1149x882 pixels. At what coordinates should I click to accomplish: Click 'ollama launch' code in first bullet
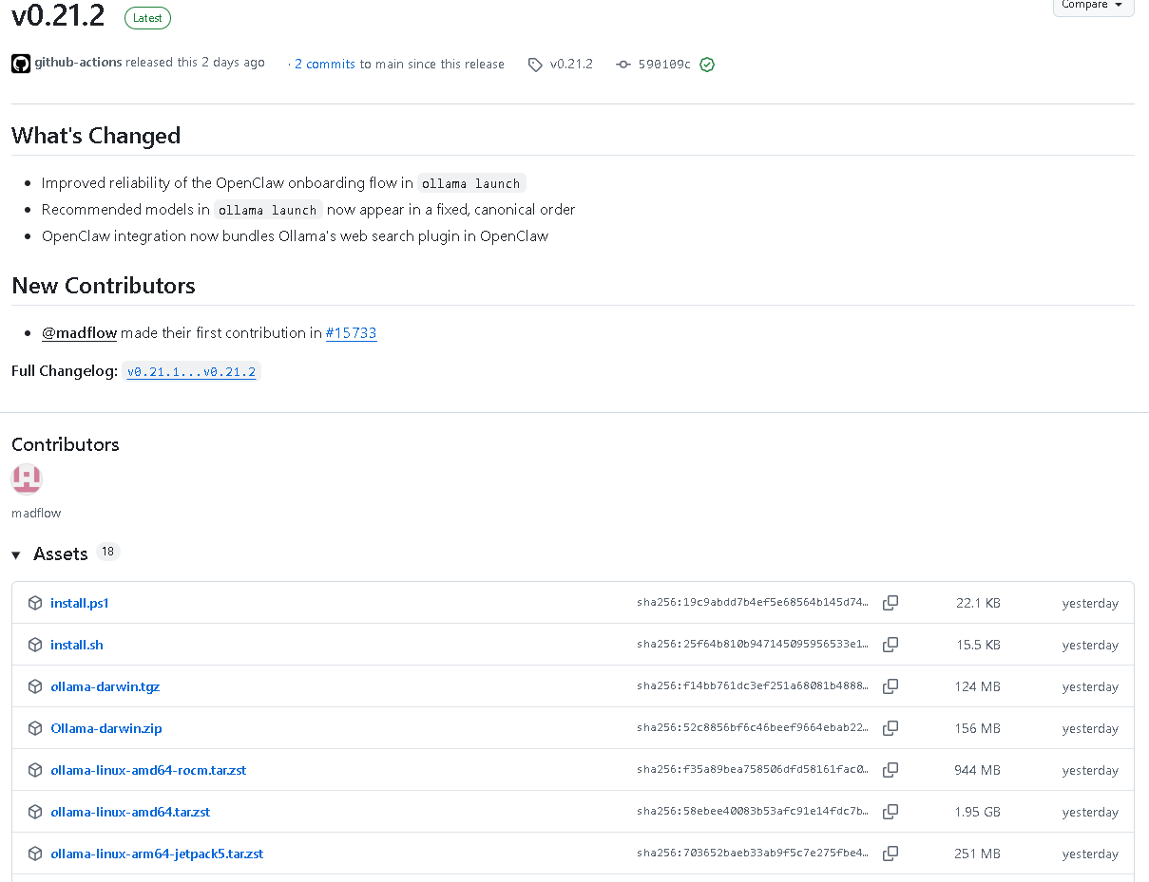pyautogui.click(x=471, y=183)
